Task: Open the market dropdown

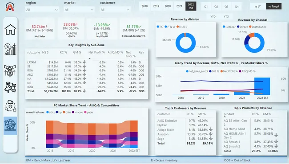Action: pyautogui.click(x=79, y=10)
